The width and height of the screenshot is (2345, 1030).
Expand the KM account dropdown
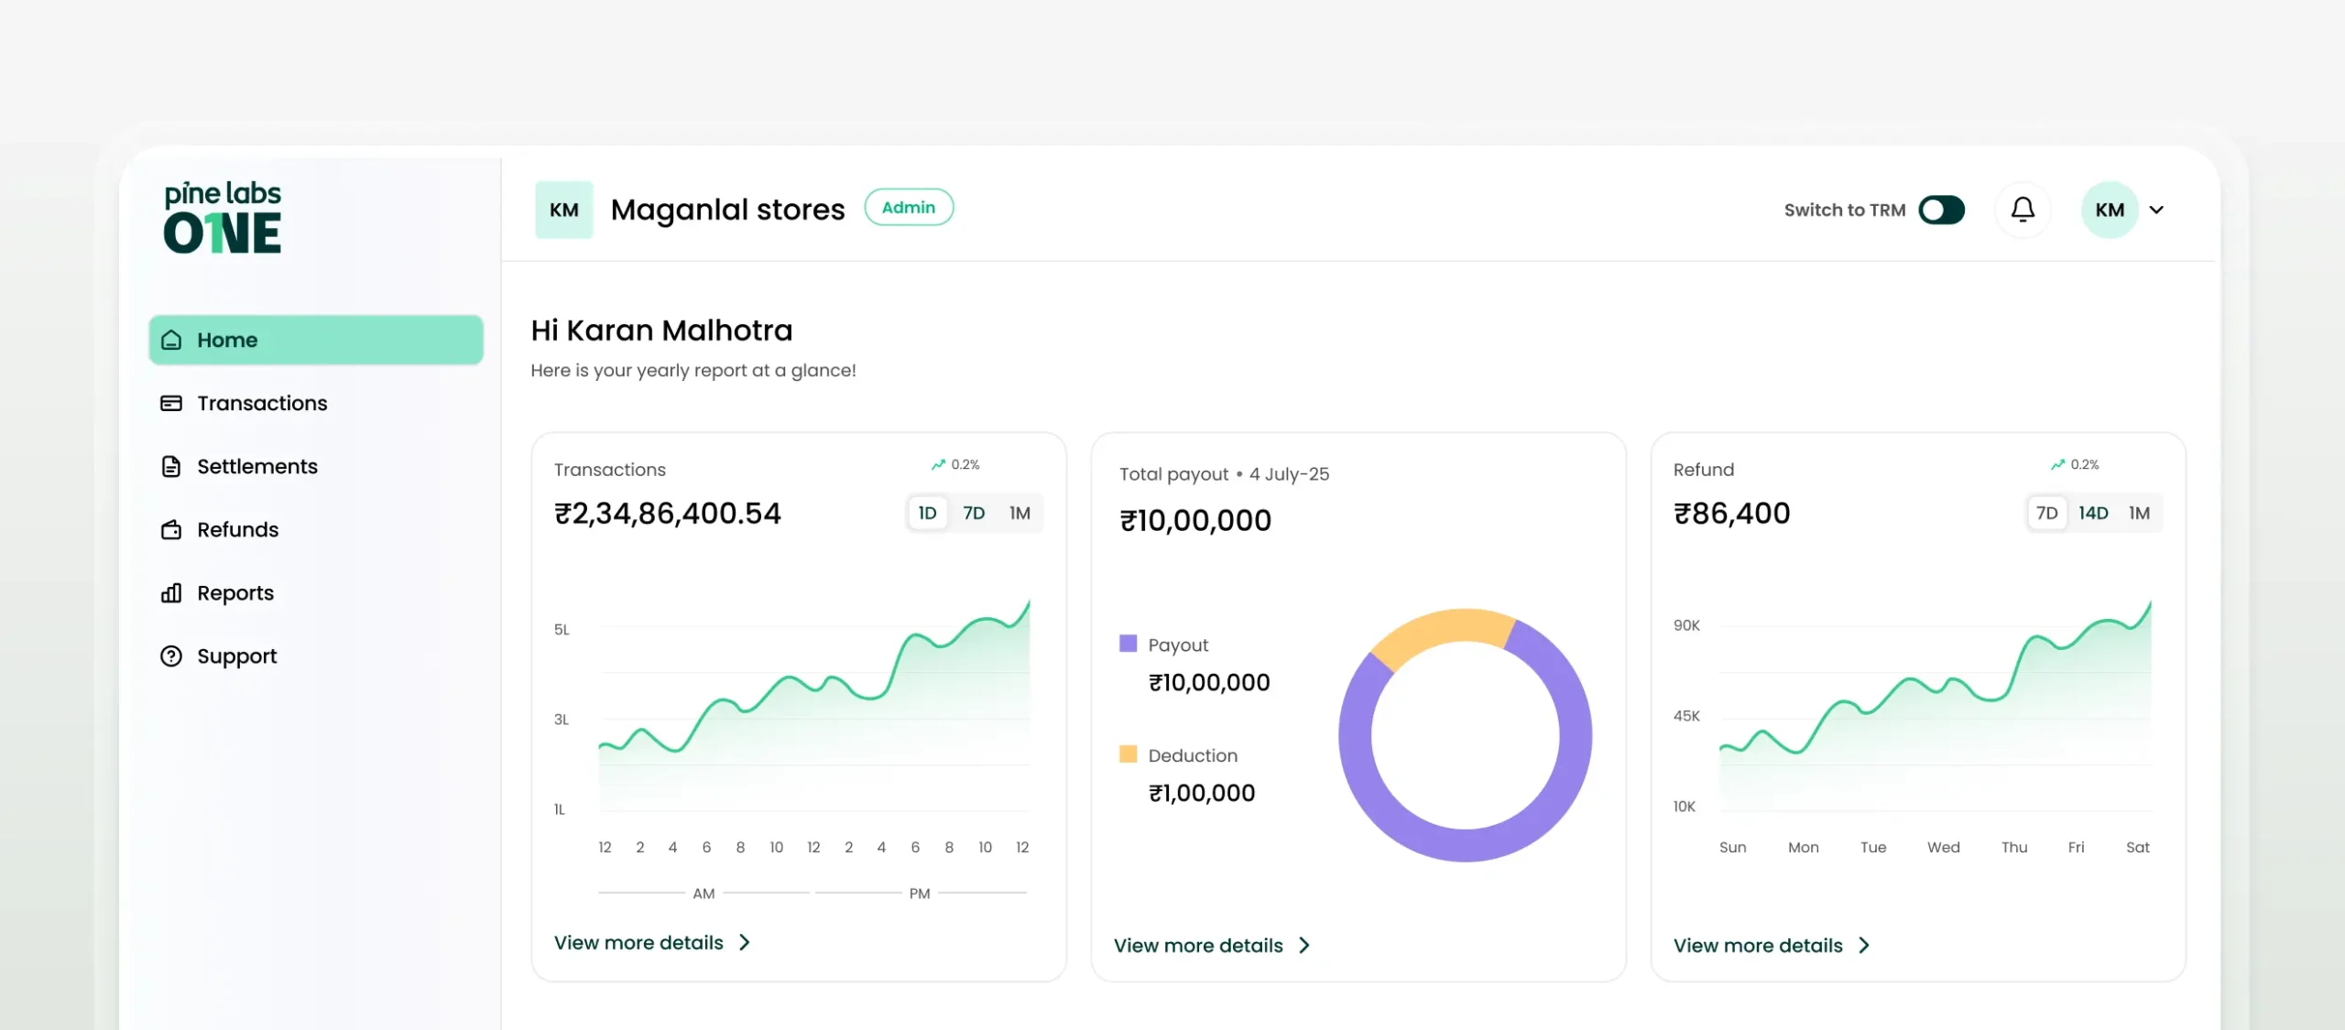click(x=2127, y=210)
